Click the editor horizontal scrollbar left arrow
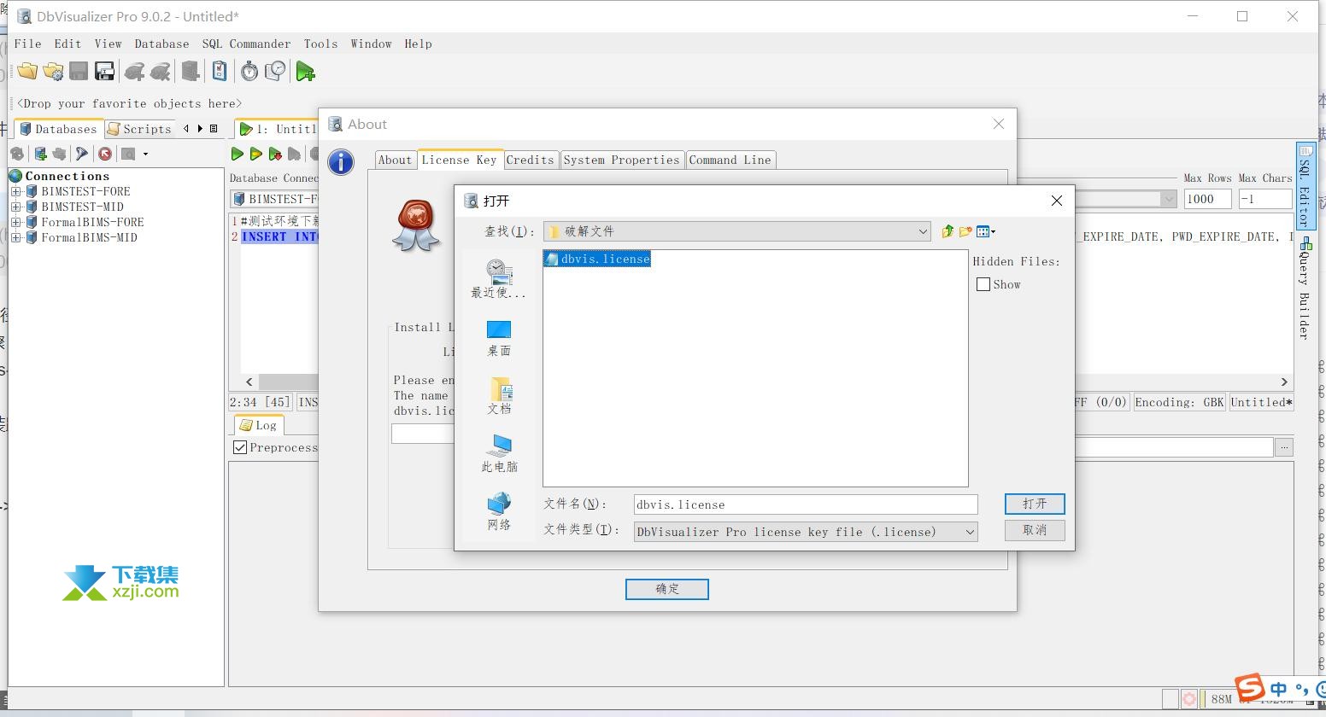Screen dimensions: 1326x717 pyautogui.click(x=249, y=382)
